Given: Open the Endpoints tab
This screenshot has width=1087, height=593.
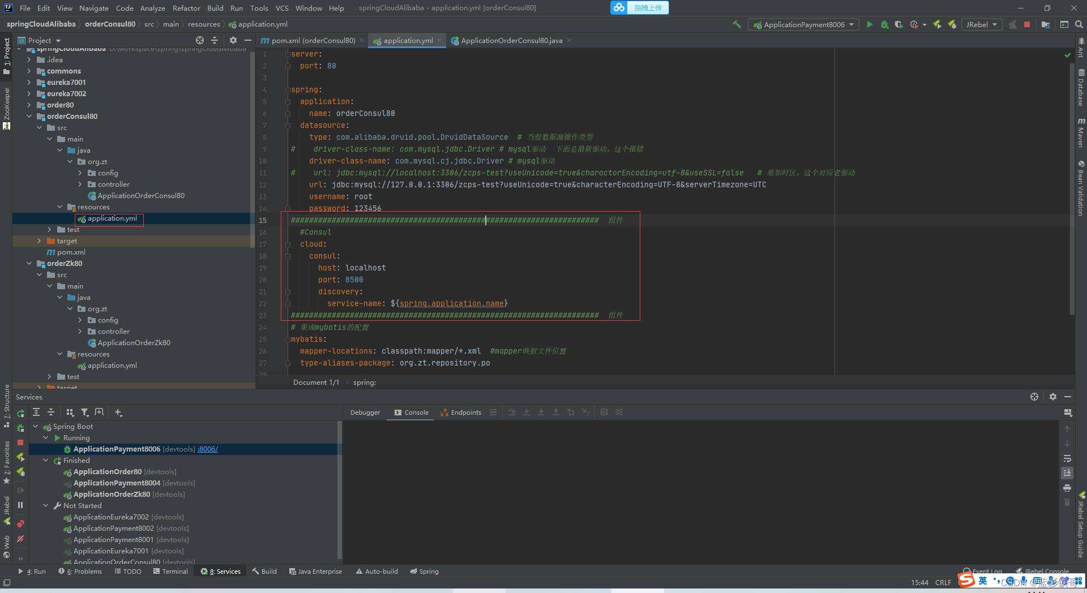Looking at the screenshot, I should [461, 412].
